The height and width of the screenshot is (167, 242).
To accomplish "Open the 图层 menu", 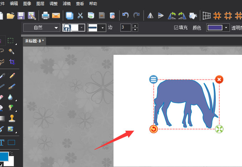I will click(x=40, y=4).
